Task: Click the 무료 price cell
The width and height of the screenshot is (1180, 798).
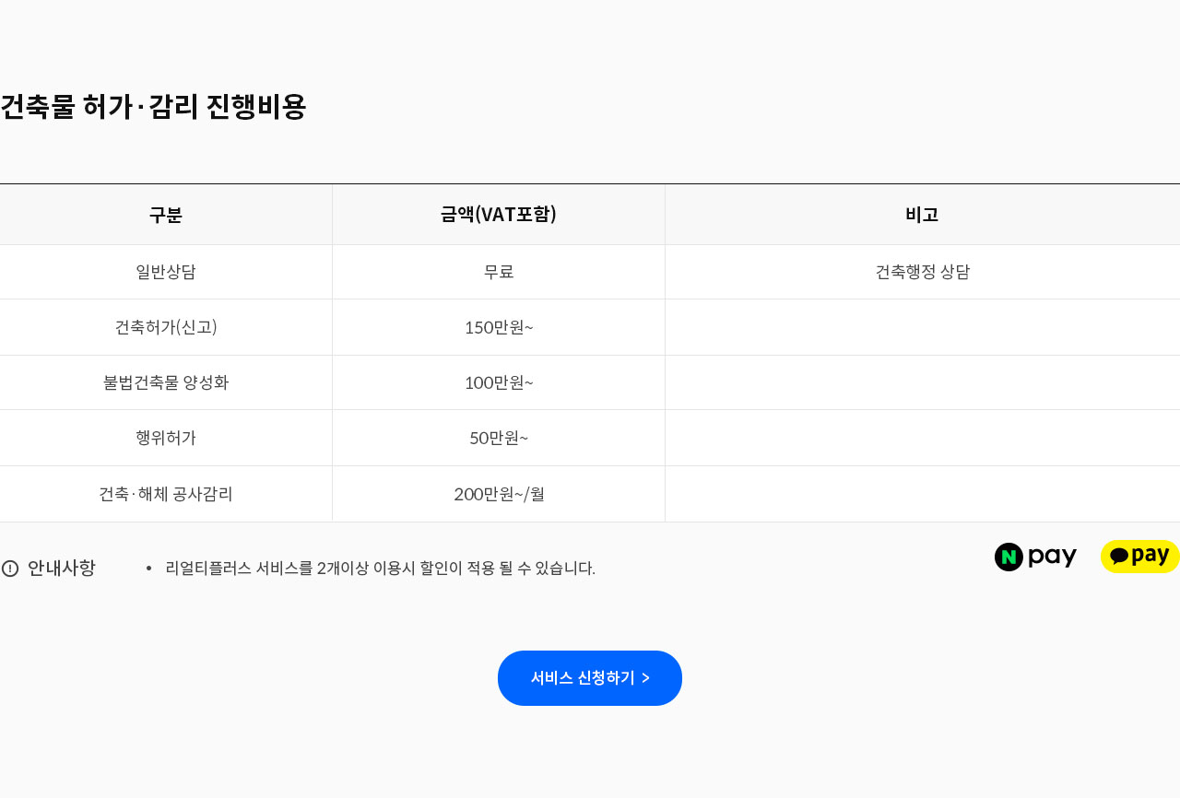Action: point(499,272)
